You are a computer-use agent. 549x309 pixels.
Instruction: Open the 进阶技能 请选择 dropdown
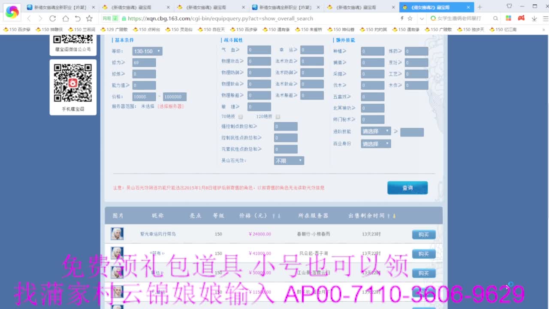(x=376, y=131)
